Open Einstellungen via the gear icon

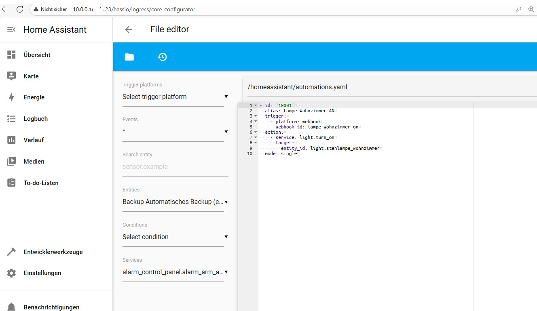(x=11, y=273)
